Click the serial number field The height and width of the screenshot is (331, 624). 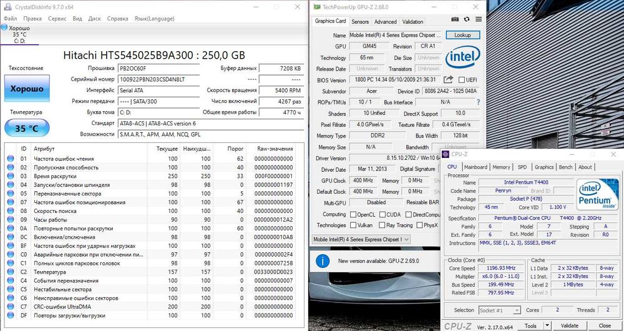click(159, 79)
